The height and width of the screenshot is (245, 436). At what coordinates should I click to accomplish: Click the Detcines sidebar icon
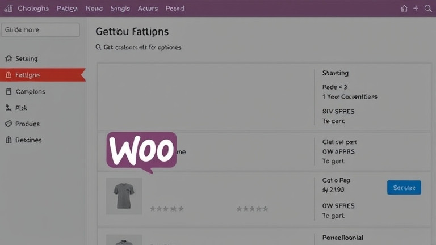[9, 140]
